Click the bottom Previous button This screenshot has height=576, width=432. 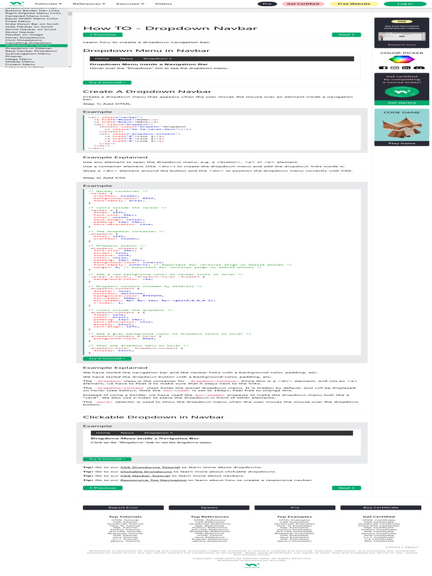[x=102, y=488]
